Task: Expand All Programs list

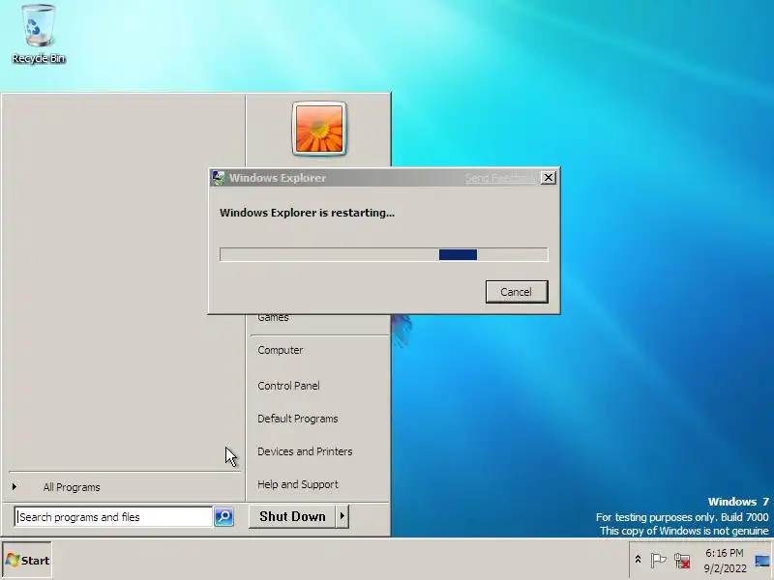Action: click(x=71, y=487)
